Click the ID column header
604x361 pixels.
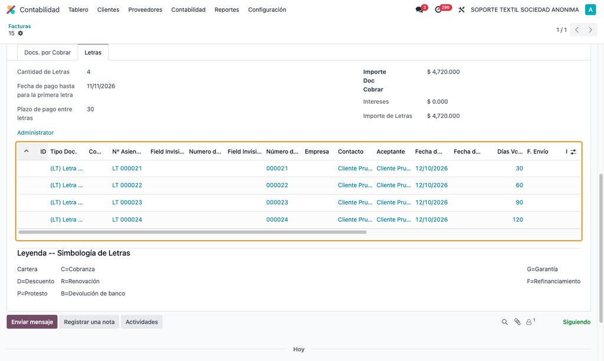pyautogui.click(x=43, y=152)
